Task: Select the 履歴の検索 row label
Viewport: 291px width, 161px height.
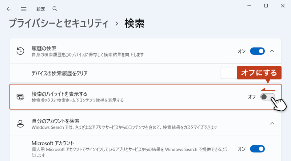Action: click(44, 48)
